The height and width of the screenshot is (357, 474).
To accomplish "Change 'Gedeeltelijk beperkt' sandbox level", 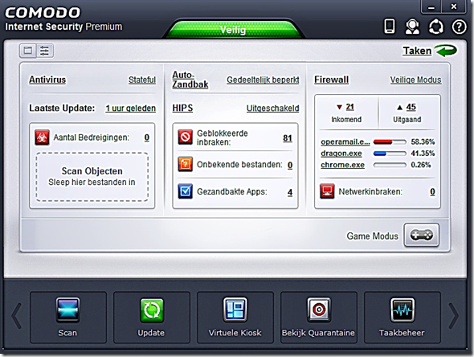I will point(263,80).
